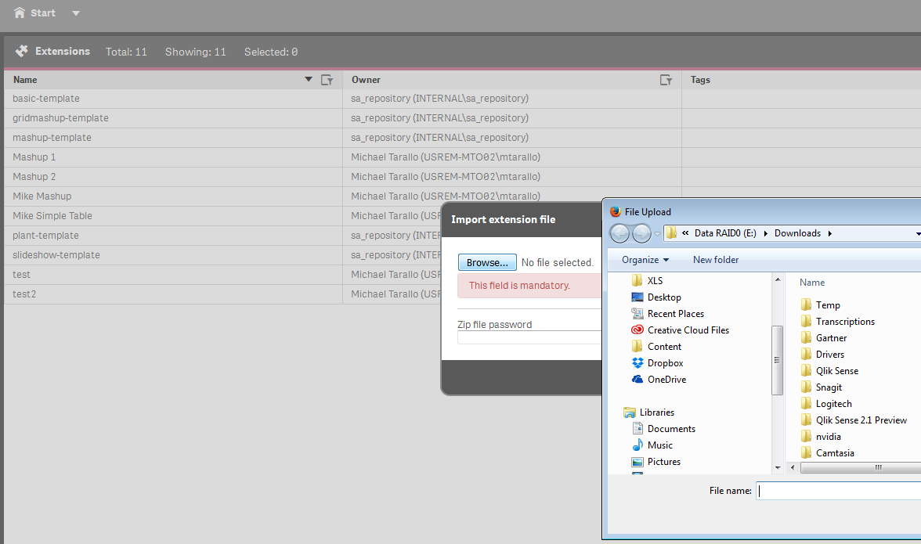The width and height of the screenshot is (921, 544).
Task: Click the Extensions puzzle icon
Action: click(22, 51)
